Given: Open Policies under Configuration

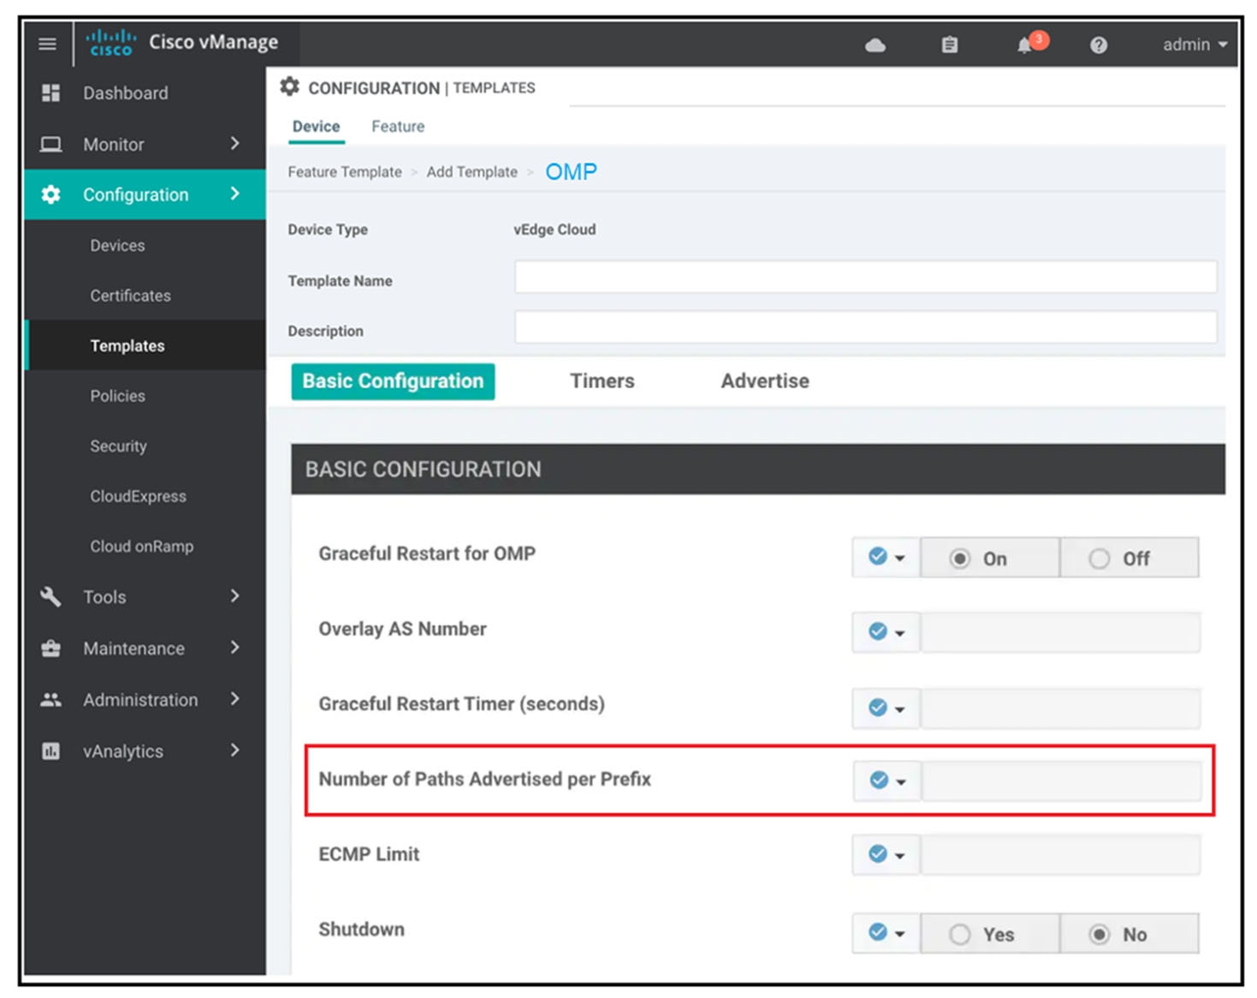Looking at the screenshot, I should [117, 396].
